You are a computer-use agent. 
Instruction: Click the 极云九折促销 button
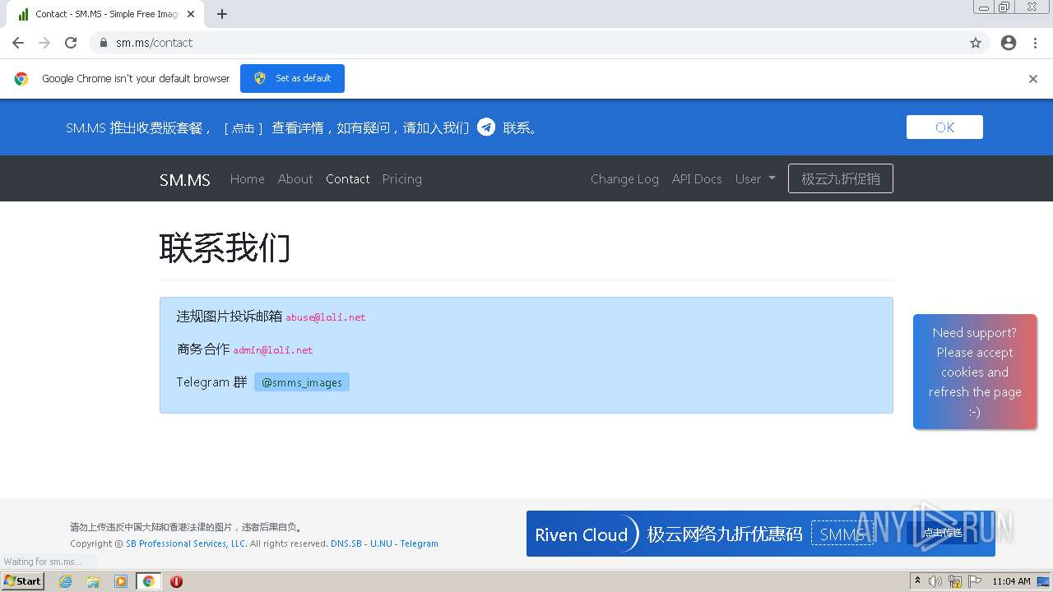point(841,178)
